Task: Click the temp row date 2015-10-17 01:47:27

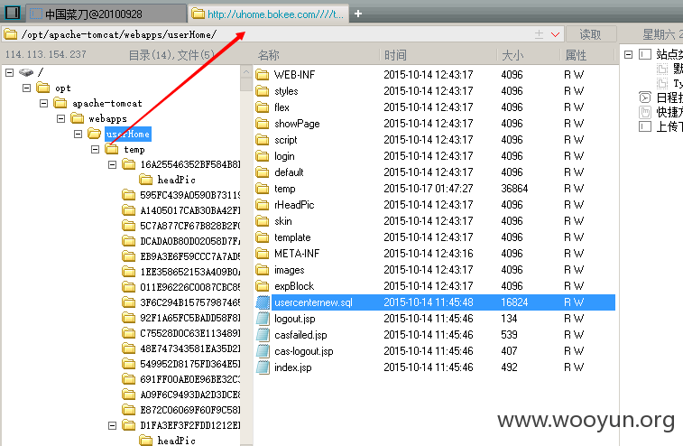Action: tap(429, 189)
